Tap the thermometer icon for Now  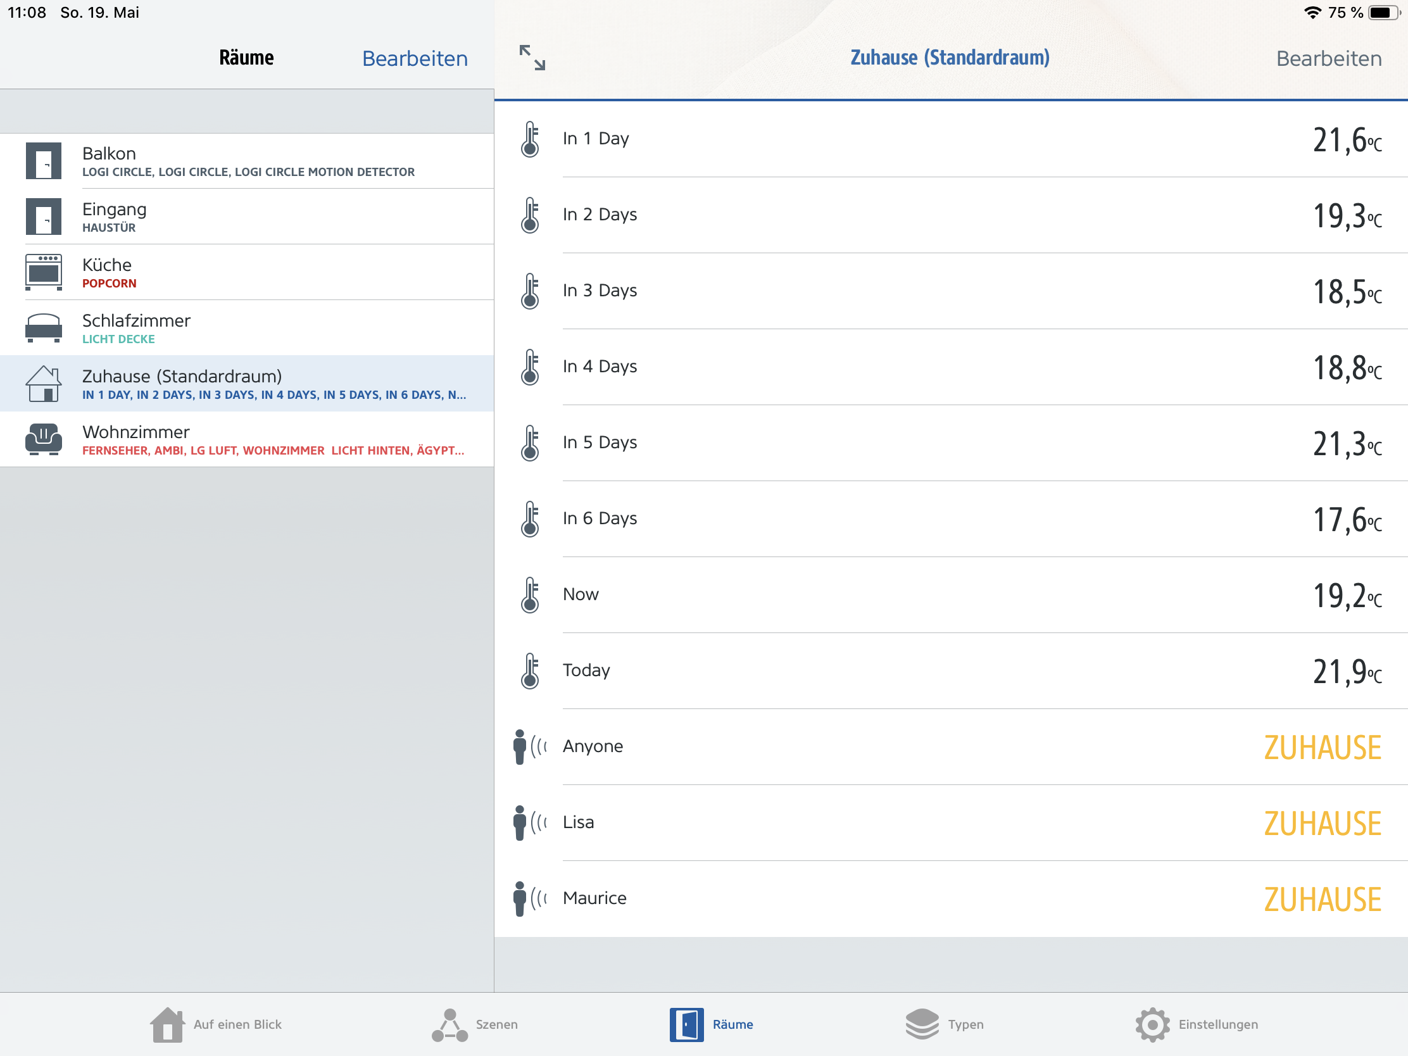(x=530, y=595)
